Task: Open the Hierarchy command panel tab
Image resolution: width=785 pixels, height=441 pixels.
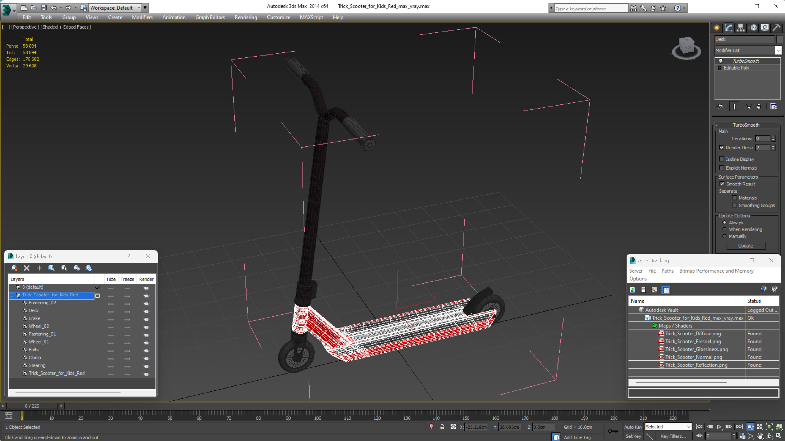Action: [x=740, y=28]
